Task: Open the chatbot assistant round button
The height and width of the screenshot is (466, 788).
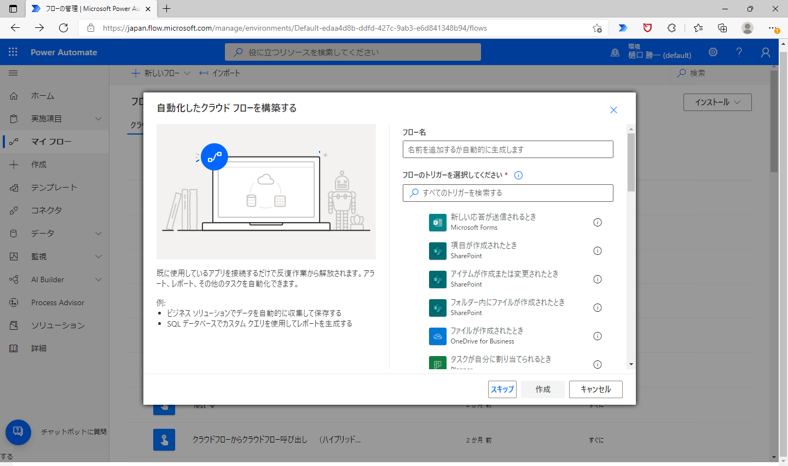Action: [18, 432]
